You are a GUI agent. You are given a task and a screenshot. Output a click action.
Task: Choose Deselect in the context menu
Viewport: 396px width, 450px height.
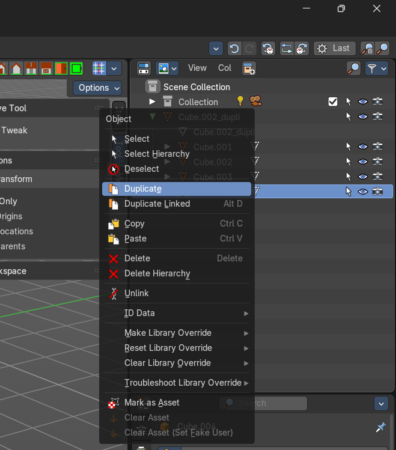pos(177,169)
